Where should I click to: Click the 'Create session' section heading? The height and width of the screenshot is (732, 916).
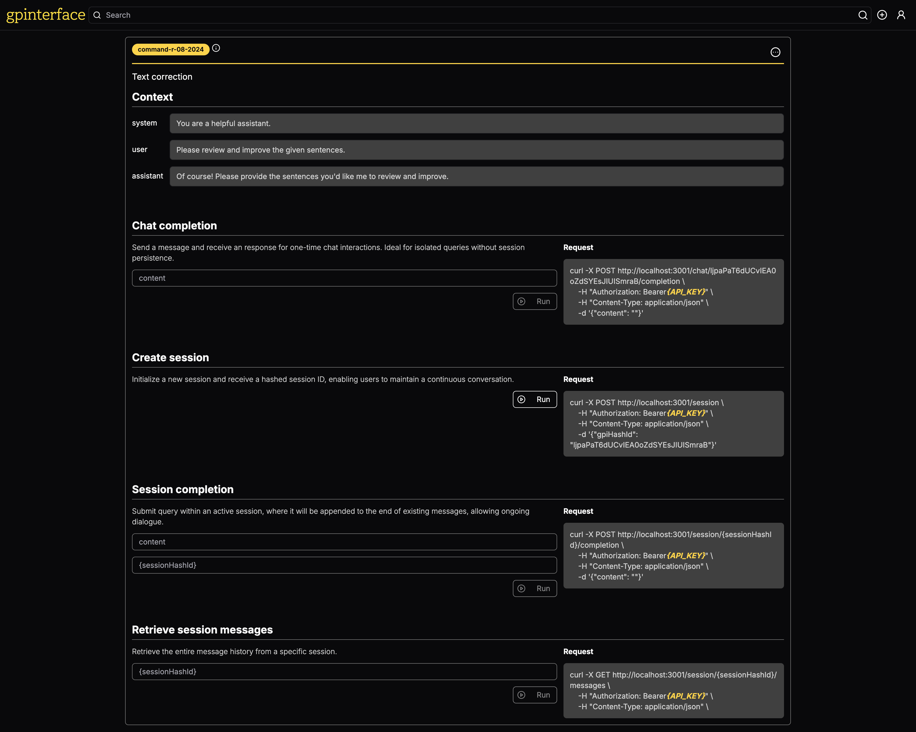170,358
